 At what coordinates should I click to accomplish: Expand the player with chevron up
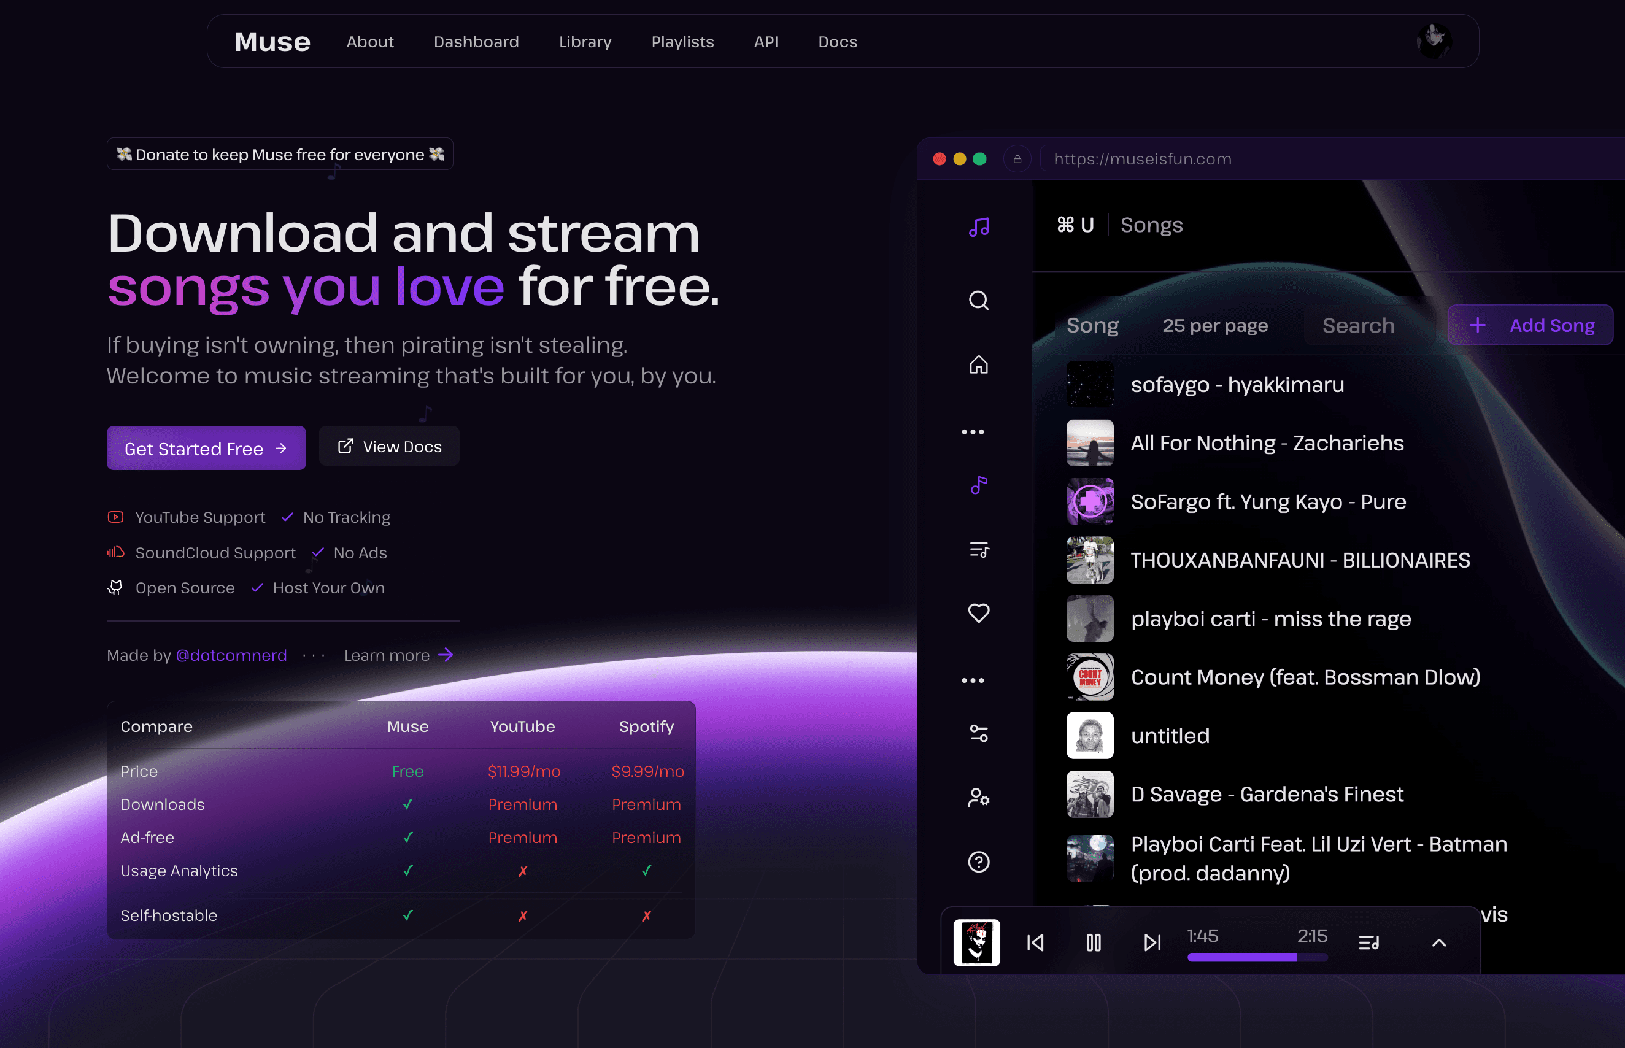click(x=1438, y=942)
